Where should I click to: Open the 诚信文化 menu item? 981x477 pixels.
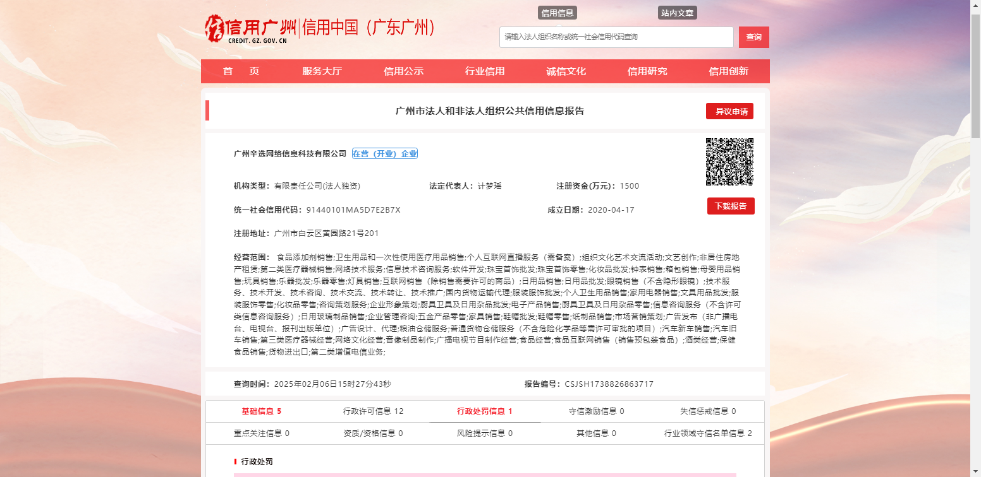tap(566, 71)
